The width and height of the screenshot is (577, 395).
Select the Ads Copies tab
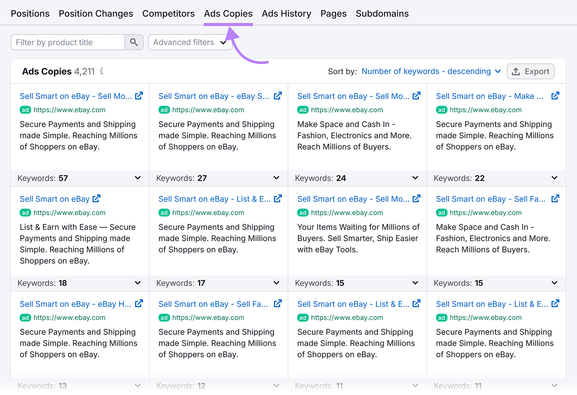[228, 14]
